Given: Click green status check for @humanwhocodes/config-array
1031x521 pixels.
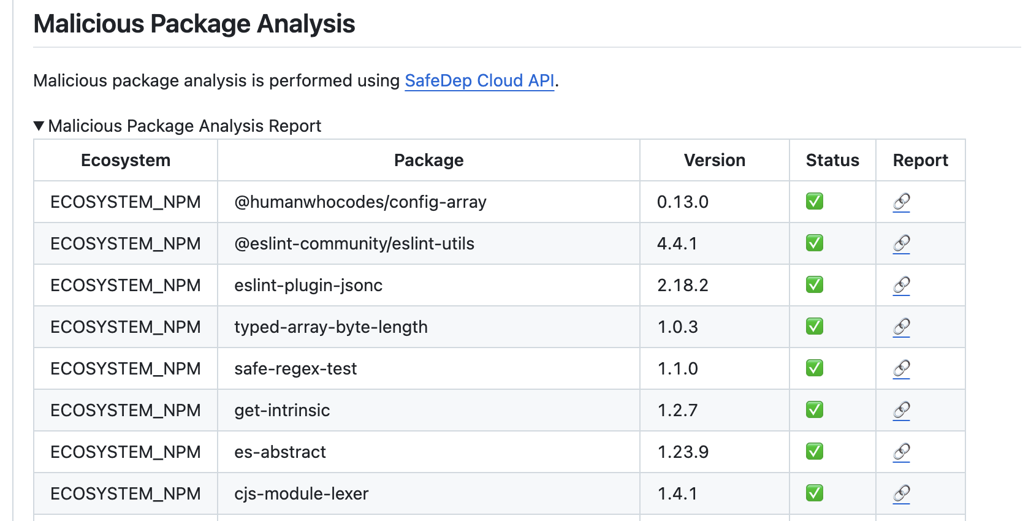Looking at the screenshot, I should click(815, 202).
